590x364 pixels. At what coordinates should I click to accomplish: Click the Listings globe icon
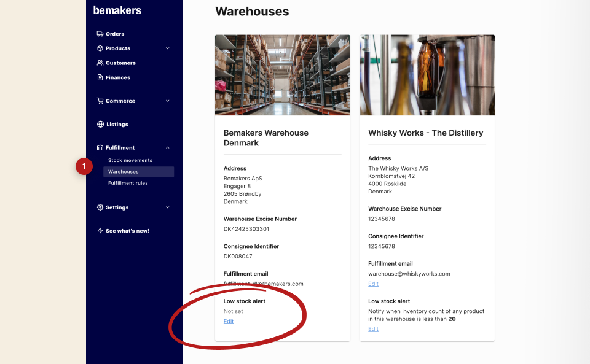(100, 125)
